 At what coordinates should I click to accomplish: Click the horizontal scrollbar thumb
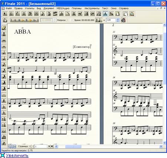(x=73, y=147)
